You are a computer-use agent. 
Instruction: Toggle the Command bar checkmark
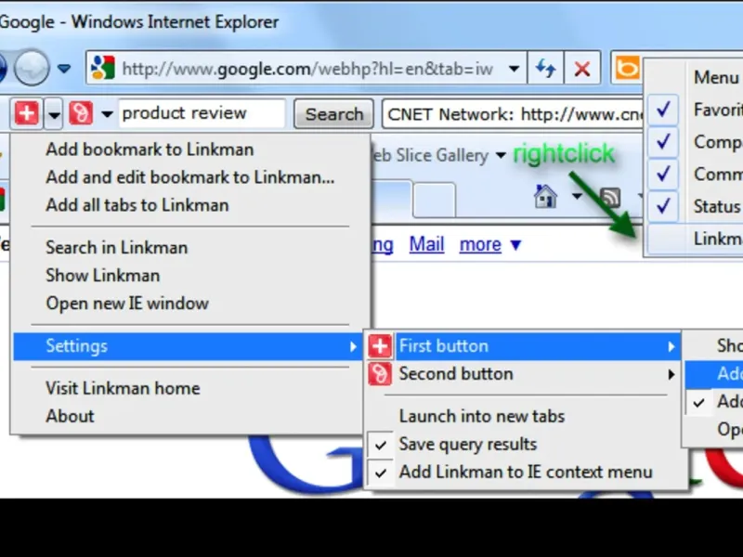[x=663, y=174]
